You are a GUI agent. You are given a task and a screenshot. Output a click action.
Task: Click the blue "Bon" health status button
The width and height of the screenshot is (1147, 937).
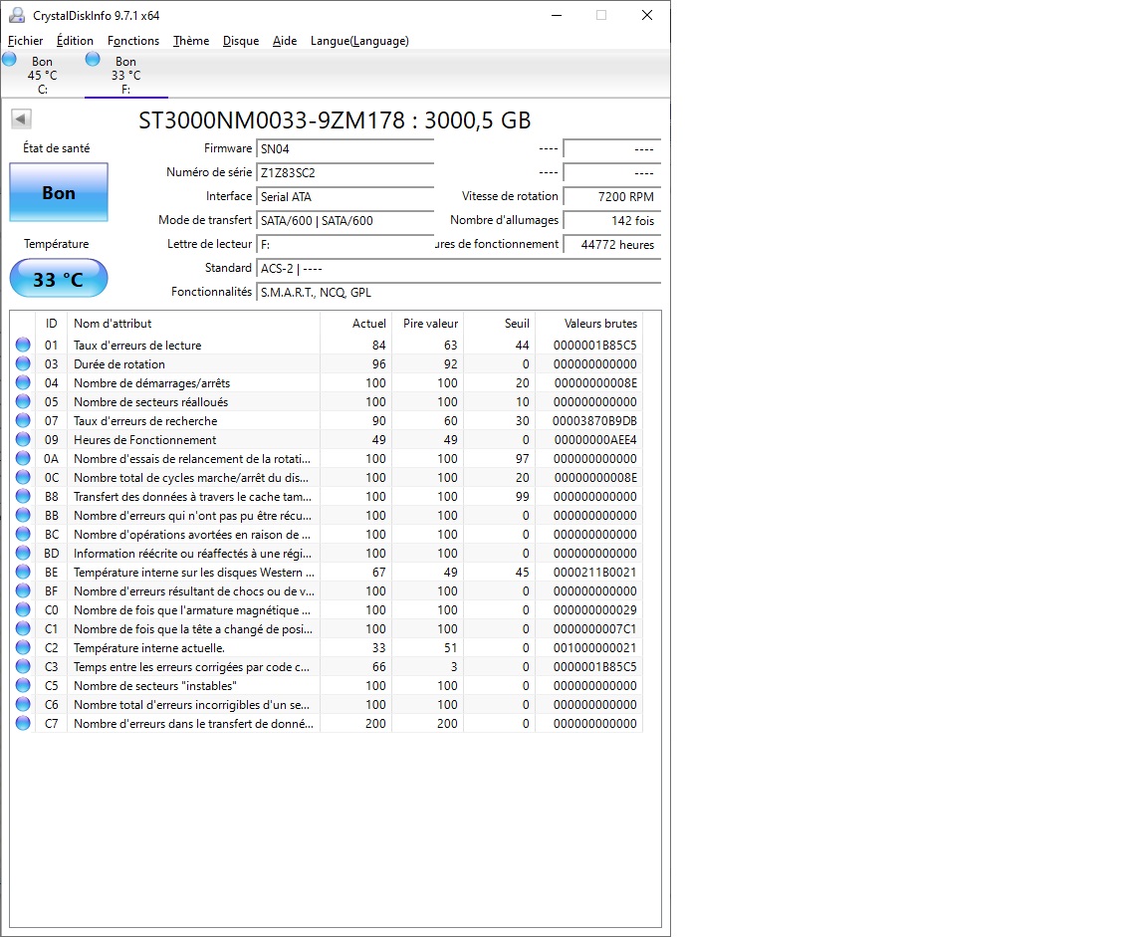58,191
